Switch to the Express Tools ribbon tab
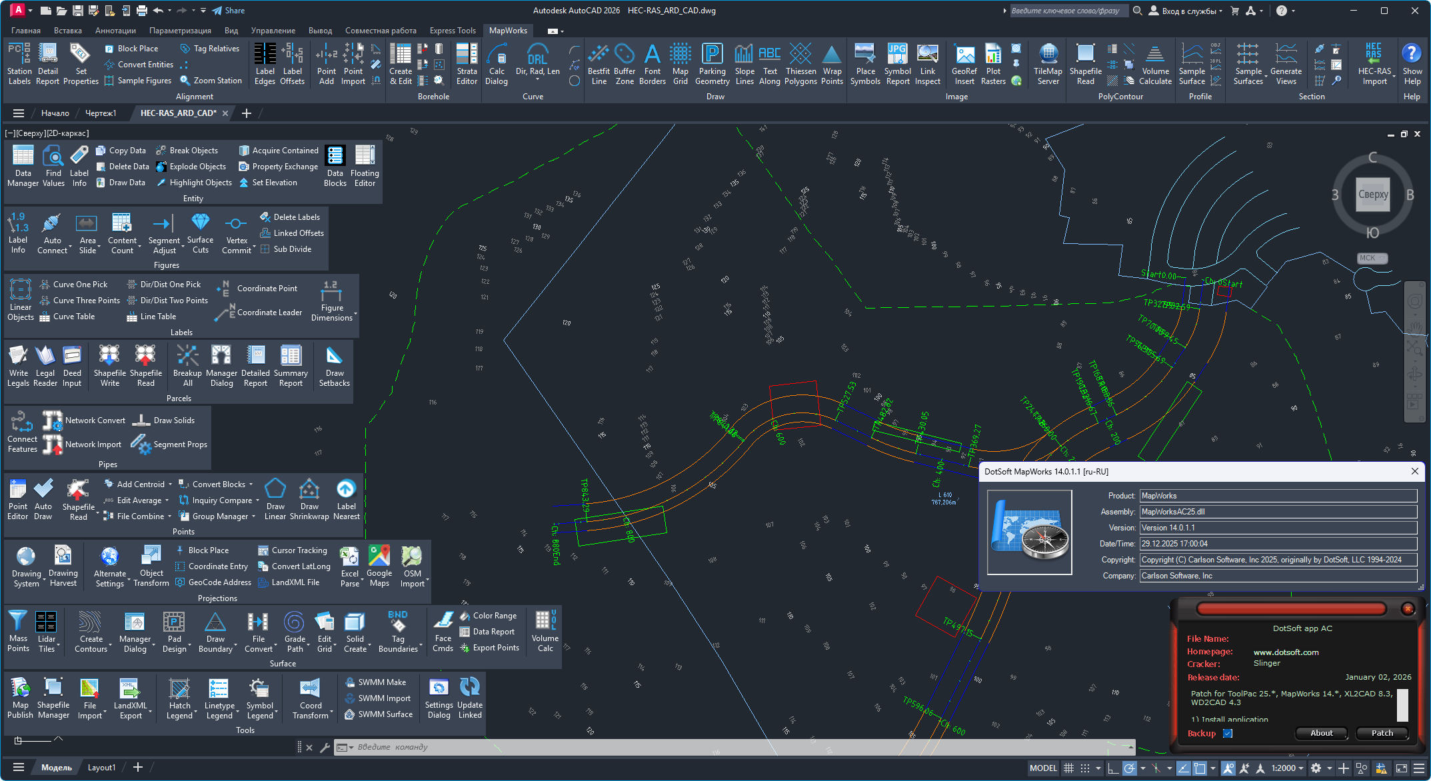 453,31
